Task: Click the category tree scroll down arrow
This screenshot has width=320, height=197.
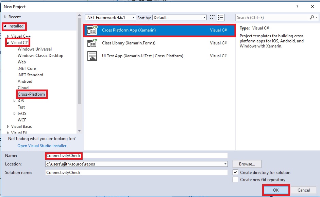Action: 79,131
